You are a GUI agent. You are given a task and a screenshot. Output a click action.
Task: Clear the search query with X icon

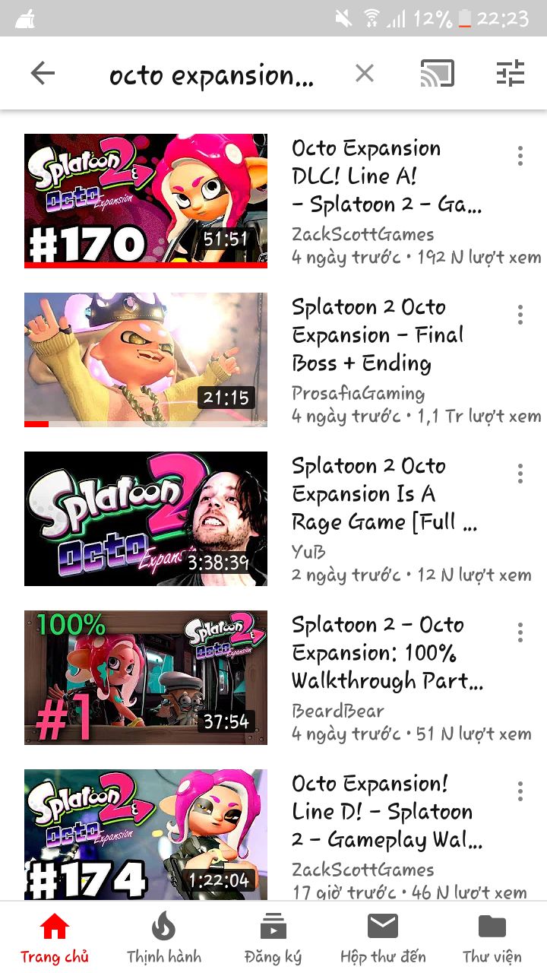365,74
